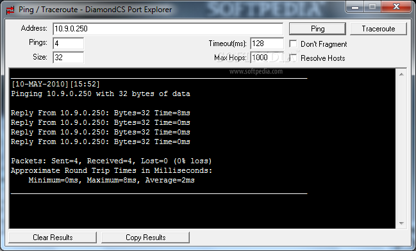Click the timestamp line [10-MAY-2010][15:52]

point(56,85)
